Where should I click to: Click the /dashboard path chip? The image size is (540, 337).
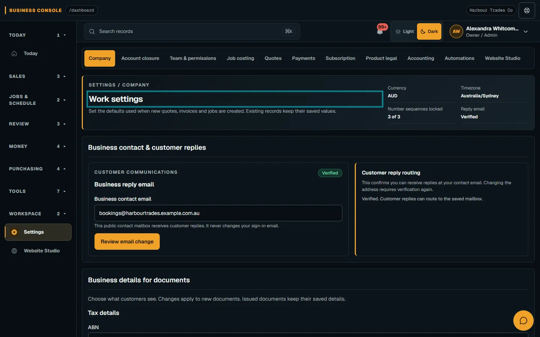[x=81, y=10]
